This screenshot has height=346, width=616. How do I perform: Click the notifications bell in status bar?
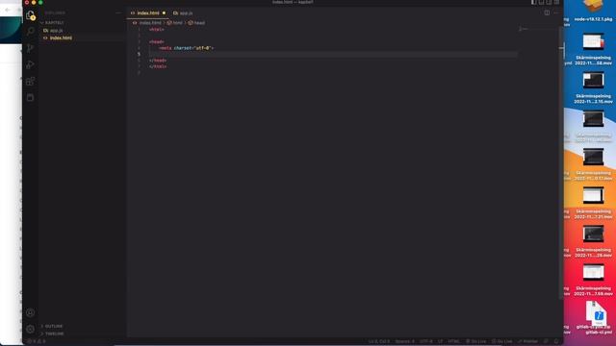[x=556, y=341]
